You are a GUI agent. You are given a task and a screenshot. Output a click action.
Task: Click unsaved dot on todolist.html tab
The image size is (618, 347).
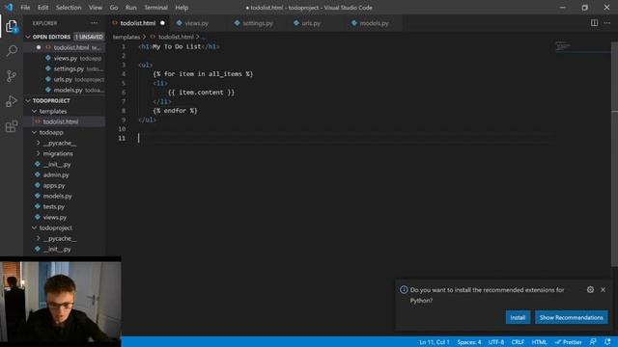(x=162, y=23)
